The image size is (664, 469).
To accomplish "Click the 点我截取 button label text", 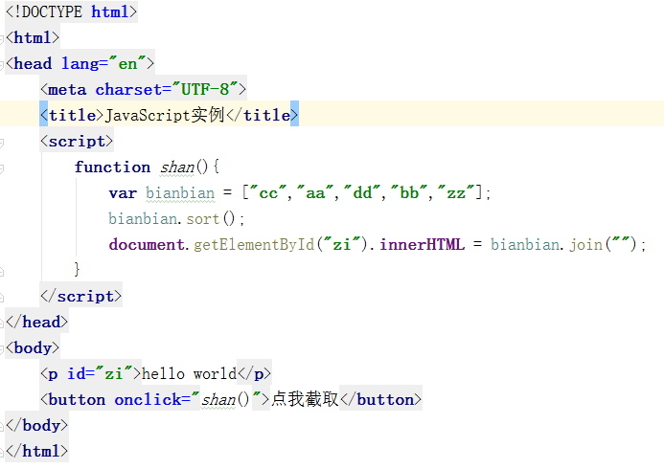I will [x=305, y=400].
